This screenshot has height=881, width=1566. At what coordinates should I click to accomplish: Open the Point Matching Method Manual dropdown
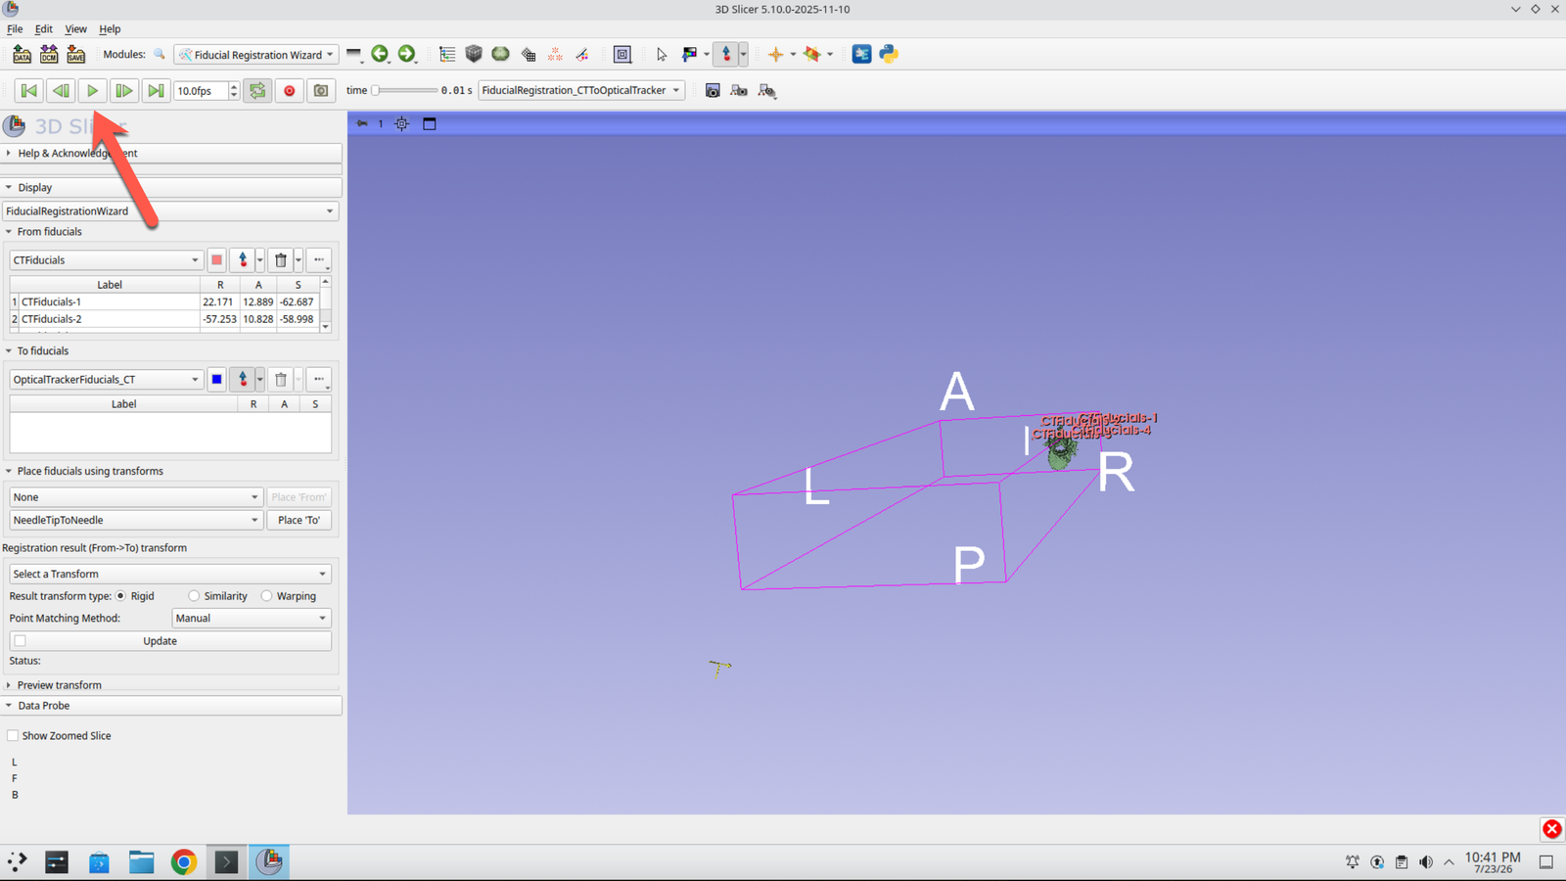pyautogui.click(x=252, y=619)
